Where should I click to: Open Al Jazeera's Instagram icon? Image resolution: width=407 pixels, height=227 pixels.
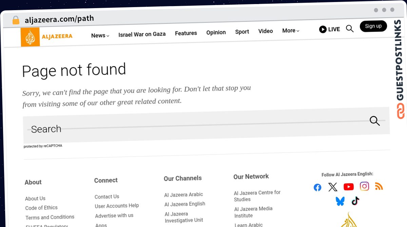(365, 186)
